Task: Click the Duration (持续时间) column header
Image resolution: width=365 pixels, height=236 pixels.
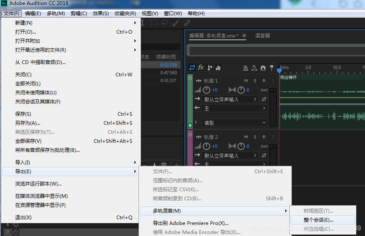Action: coord(166,57)
